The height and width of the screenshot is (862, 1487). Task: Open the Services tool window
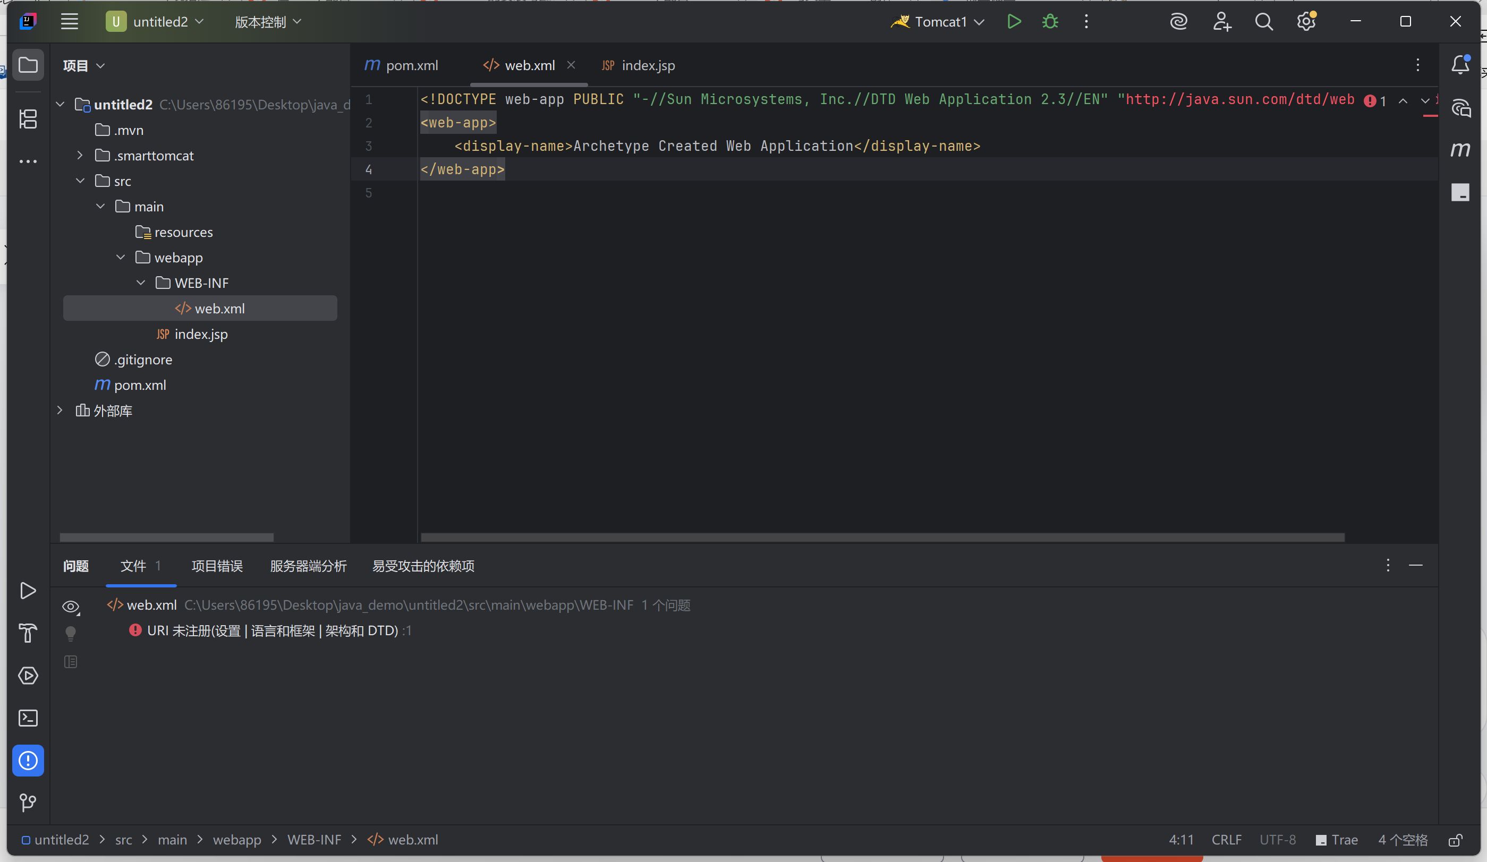[28, 676]
